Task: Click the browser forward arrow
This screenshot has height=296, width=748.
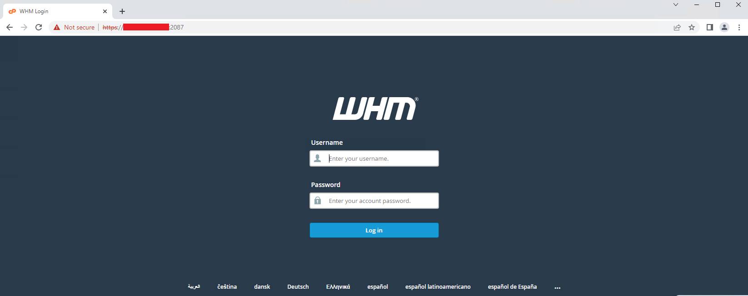Action: click(x=24, y=27)
